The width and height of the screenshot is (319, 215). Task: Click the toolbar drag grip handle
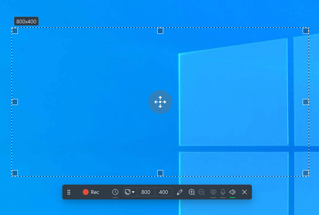tap(69, 192)
